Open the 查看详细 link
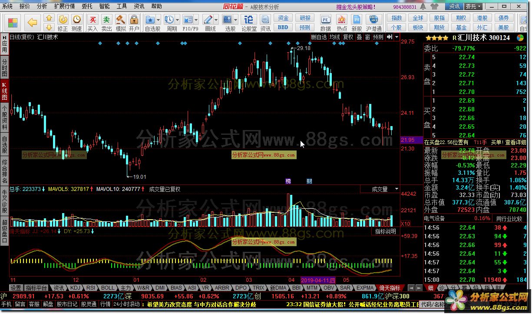 (515, 142)
